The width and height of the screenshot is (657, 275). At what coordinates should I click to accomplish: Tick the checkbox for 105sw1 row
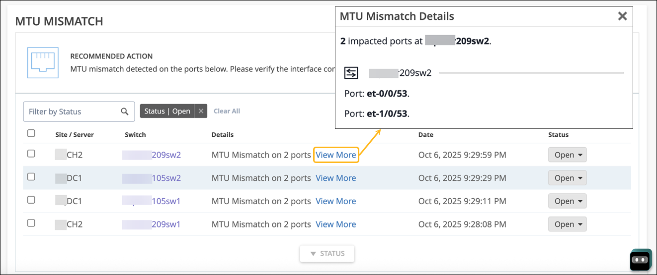click(31, 200)
